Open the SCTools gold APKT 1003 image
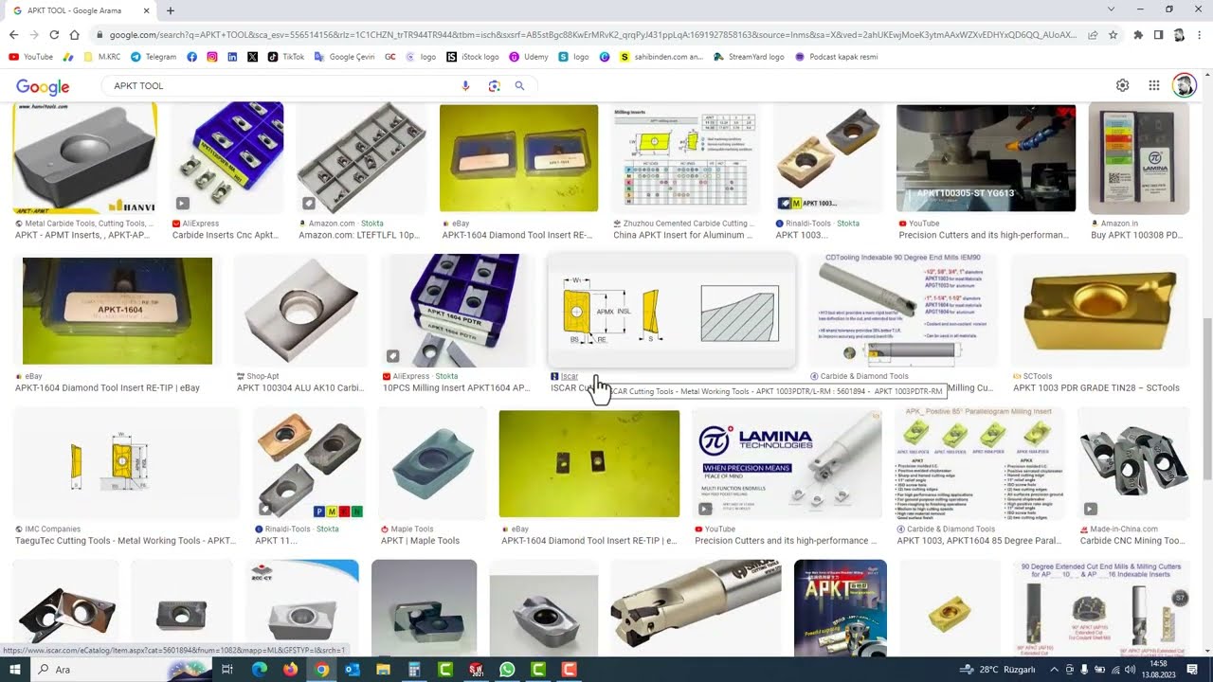1213x682 pixels. point(1099,311)
